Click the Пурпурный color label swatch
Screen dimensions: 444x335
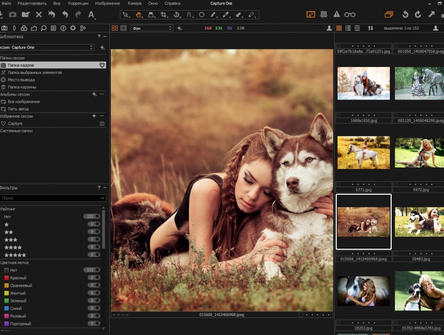pyautogui.click(x=7, y=324)
